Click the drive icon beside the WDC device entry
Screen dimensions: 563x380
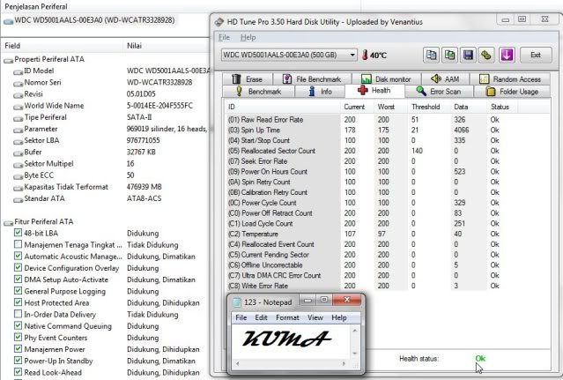[x=8, y=21]
